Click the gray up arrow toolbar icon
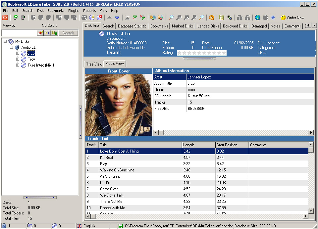The image size is (318, 229). (110, 18)
